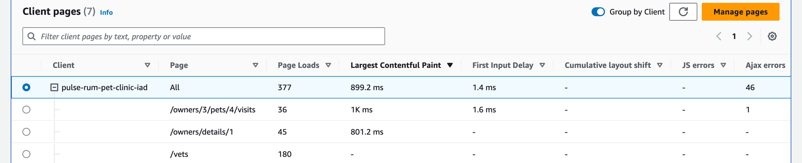Click the Ajax errors column header
This screenshot has height=163, width=802.
tap(765, 65)
